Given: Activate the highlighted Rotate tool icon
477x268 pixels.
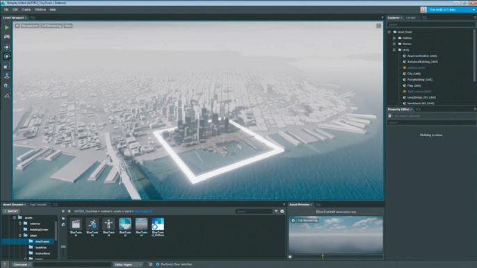Looking at the screenshot, I should point(7,56).
